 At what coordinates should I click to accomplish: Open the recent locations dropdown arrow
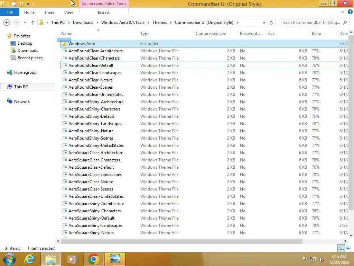pyautogui.click(x=25, y=23)
